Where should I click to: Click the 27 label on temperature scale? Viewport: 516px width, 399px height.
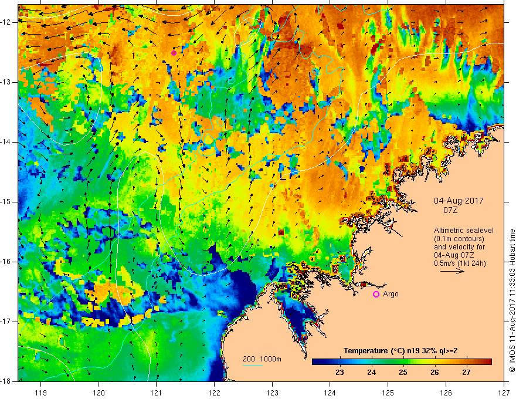coord(466,373)
